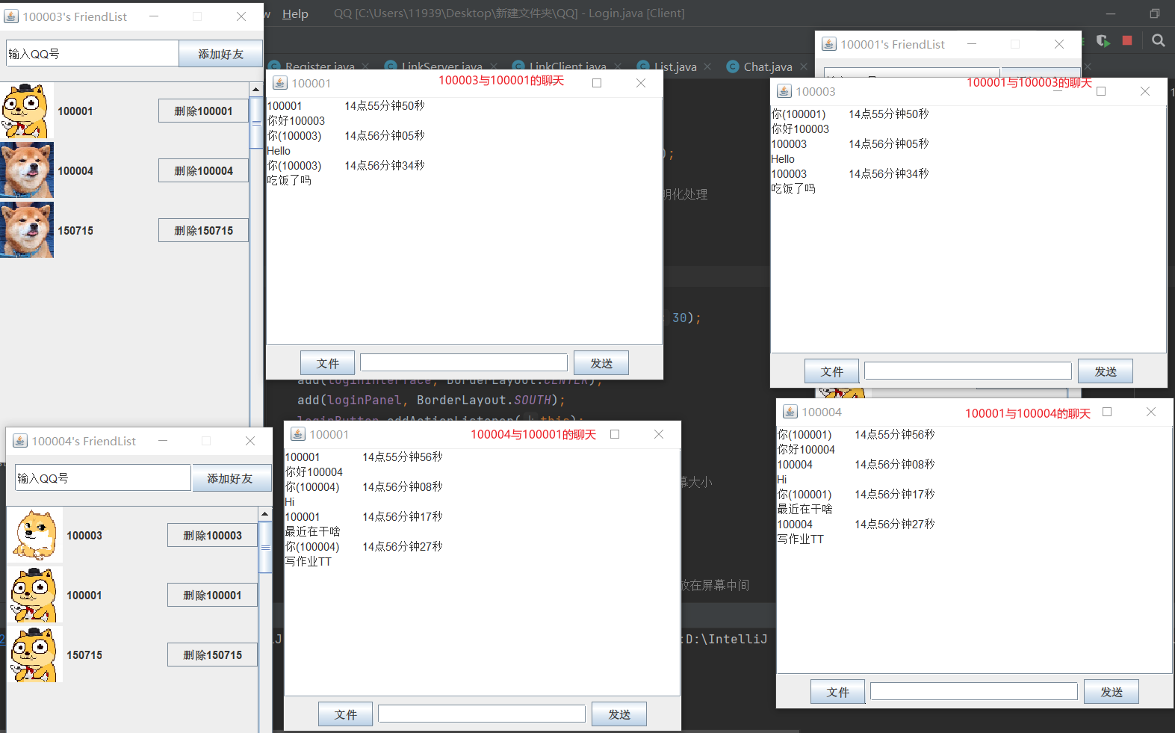The width and height of the screenshot is (1175, 733).
Task: Click Java icon in 100003's FriendList title bar
Action: [x=11, y=16]
